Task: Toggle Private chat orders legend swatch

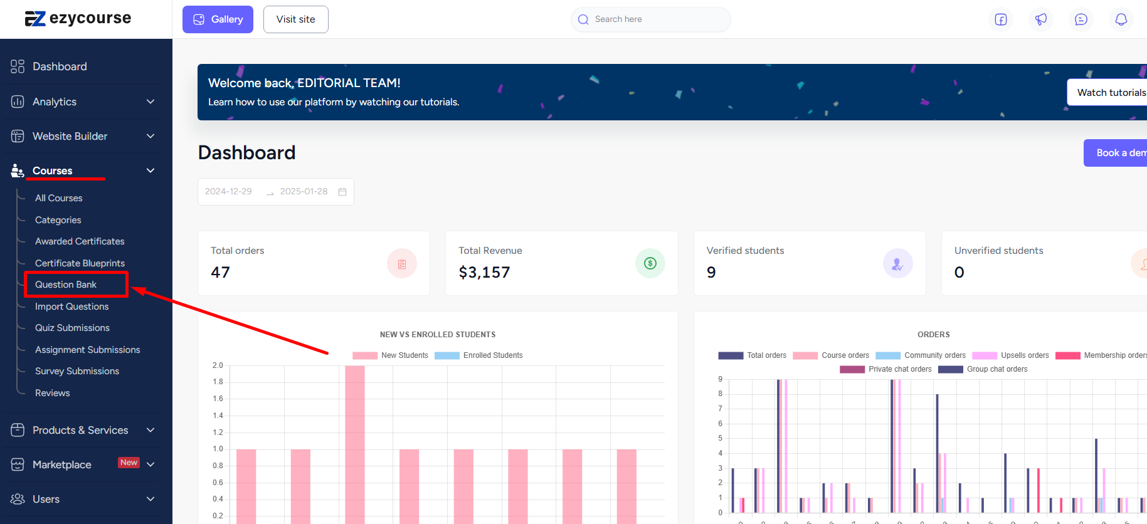Action: point(852,369)
